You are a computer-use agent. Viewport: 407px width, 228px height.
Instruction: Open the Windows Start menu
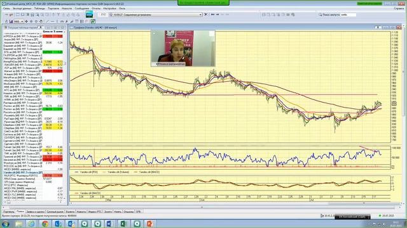click(6, 224)
